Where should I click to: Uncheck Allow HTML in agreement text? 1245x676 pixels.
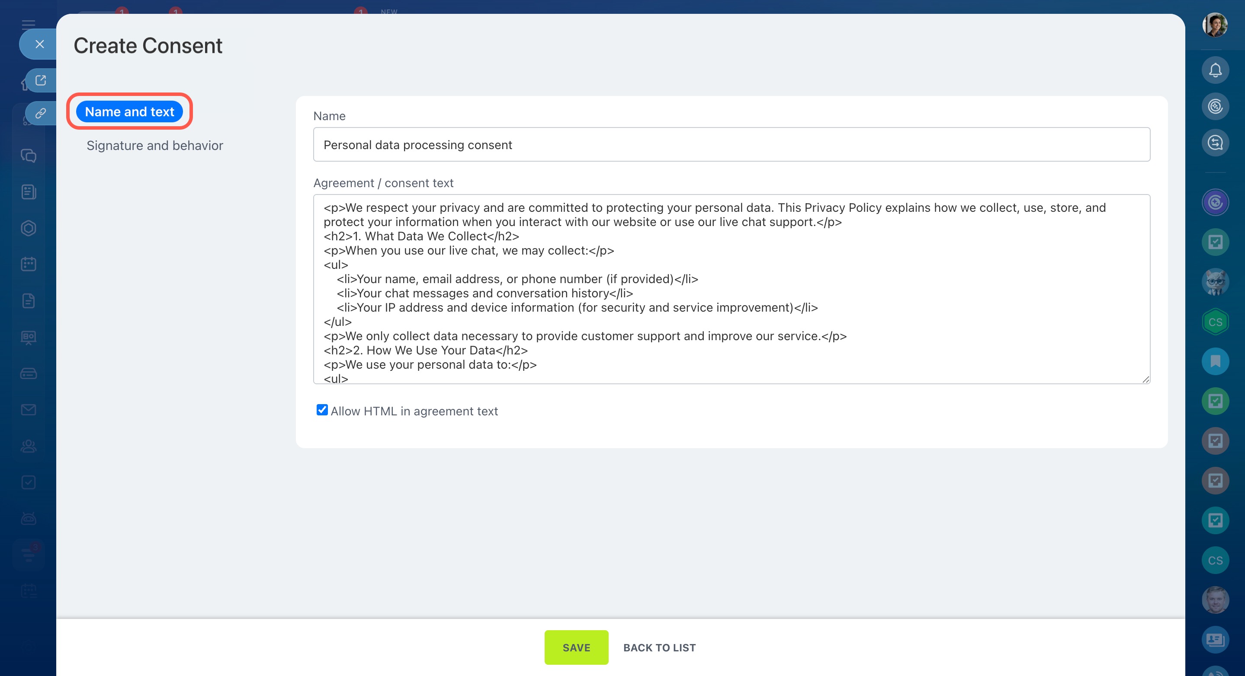tap(322, 410)
